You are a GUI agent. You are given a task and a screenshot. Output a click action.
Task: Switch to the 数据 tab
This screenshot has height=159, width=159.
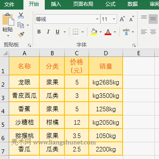133,4
